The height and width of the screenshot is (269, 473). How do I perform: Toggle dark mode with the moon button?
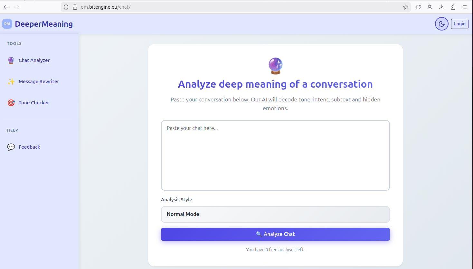pos(441,23)
